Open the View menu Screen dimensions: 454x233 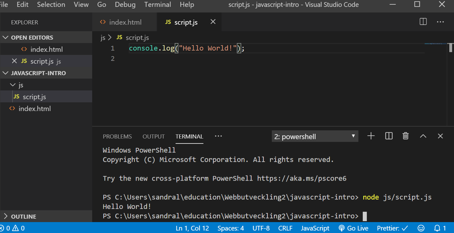81,5
